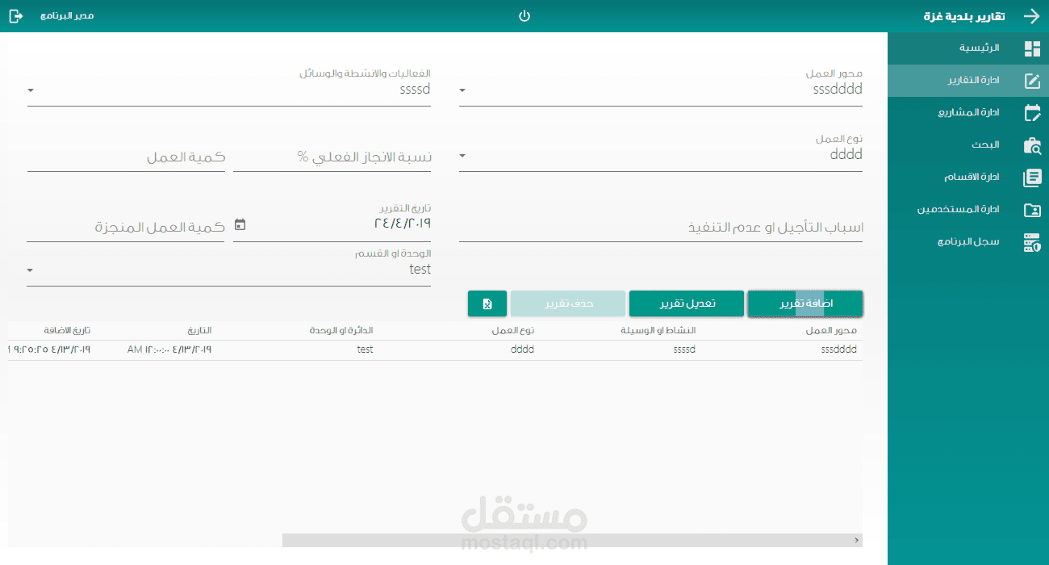Click the Excel export icon button
The height and width of the screenshot is (565, 1049).
(x=487, y=303)
